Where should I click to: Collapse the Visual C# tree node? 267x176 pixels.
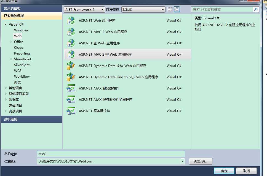6,24
